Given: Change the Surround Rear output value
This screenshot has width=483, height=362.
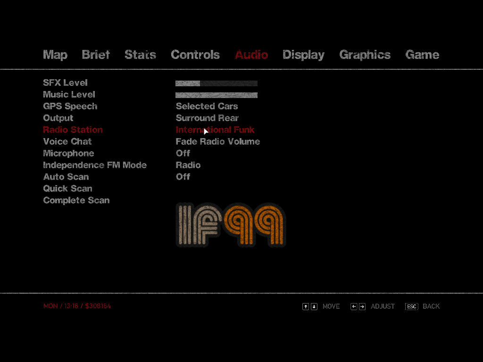Looking at the screenshot, I should [x=207, y=118].
